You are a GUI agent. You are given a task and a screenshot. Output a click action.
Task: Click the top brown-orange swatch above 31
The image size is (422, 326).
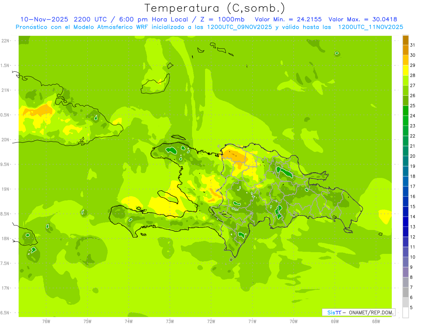click(405, 40)
